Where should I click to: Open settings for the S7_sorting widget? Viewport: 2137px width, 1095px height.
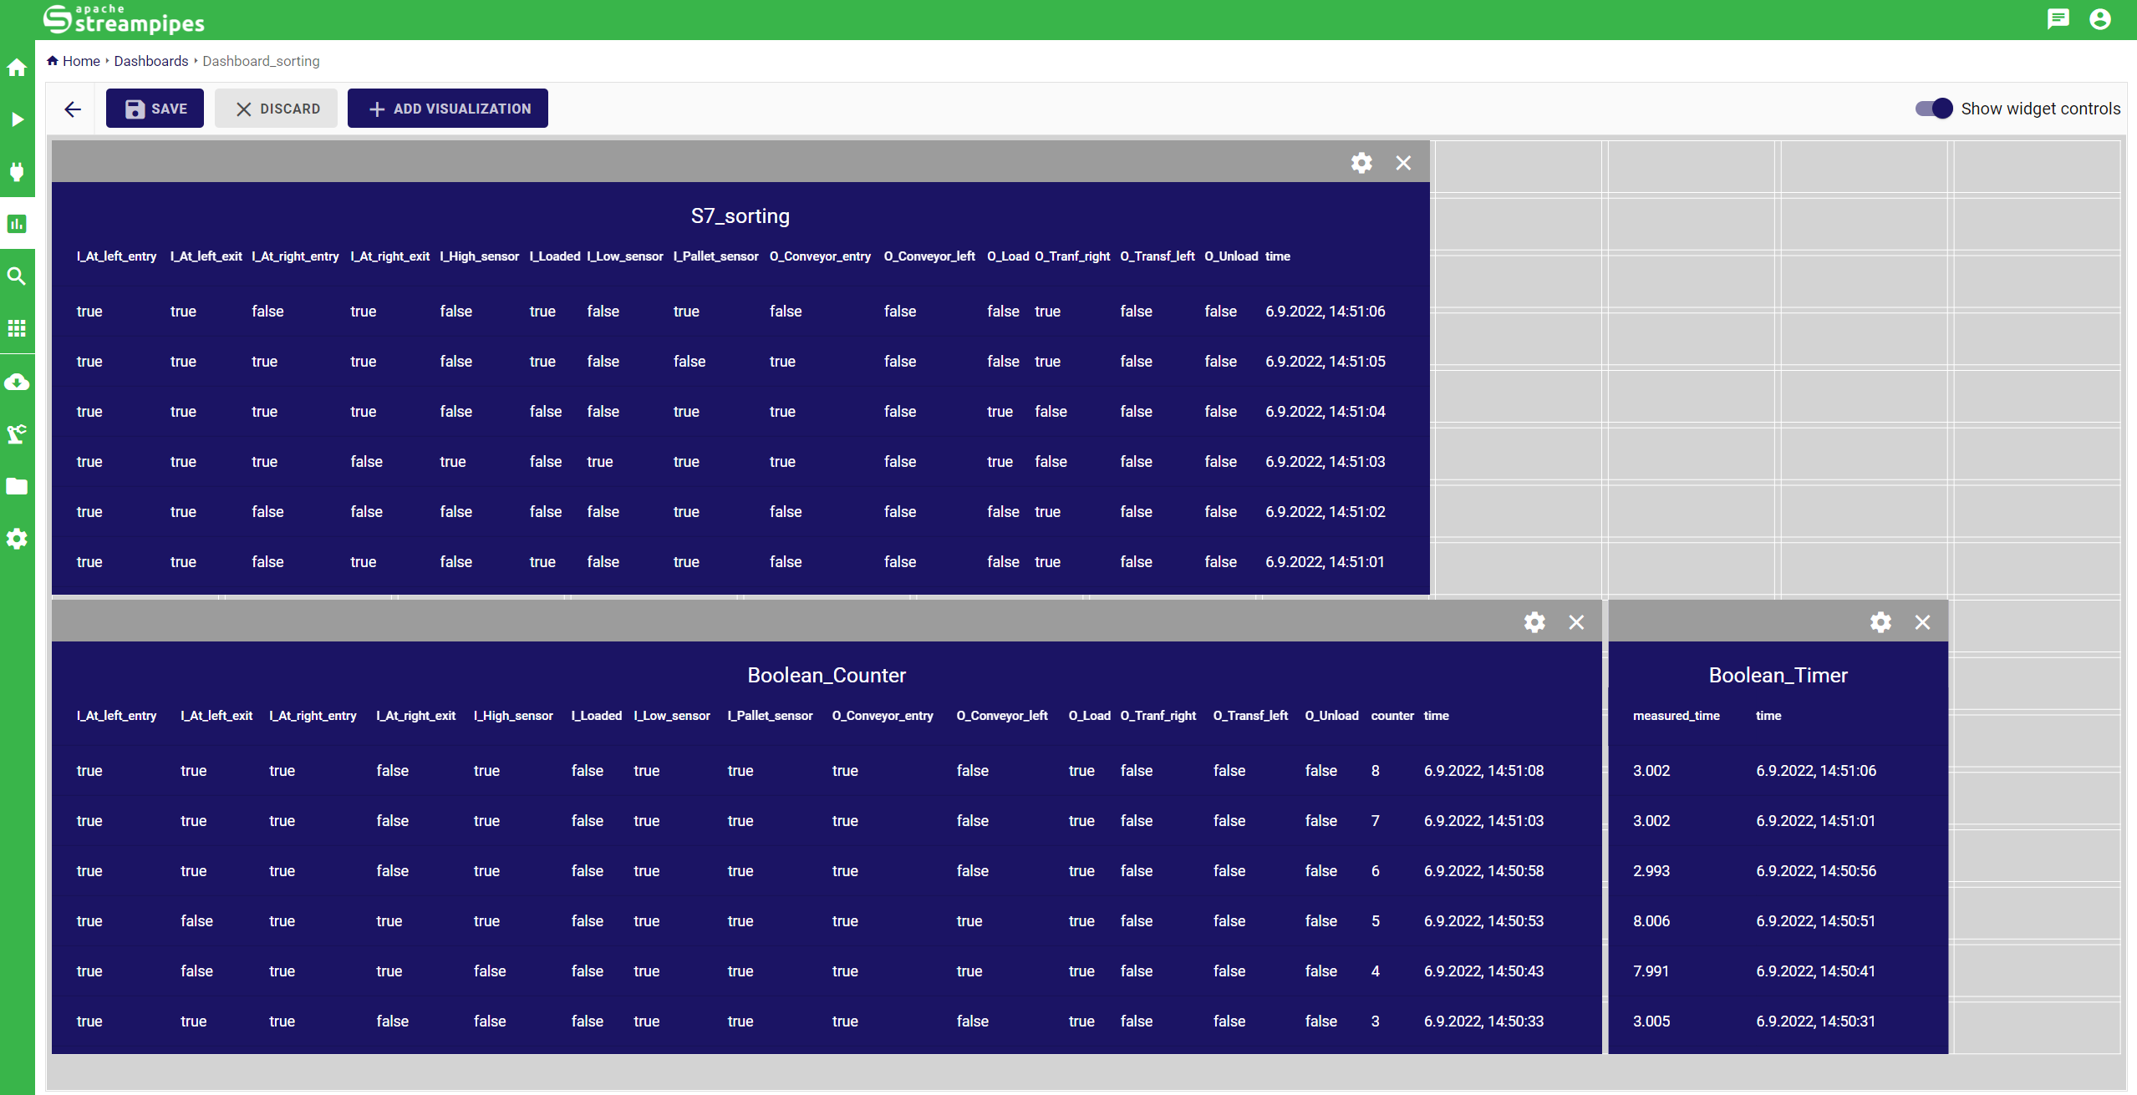tap(1361, 163)
